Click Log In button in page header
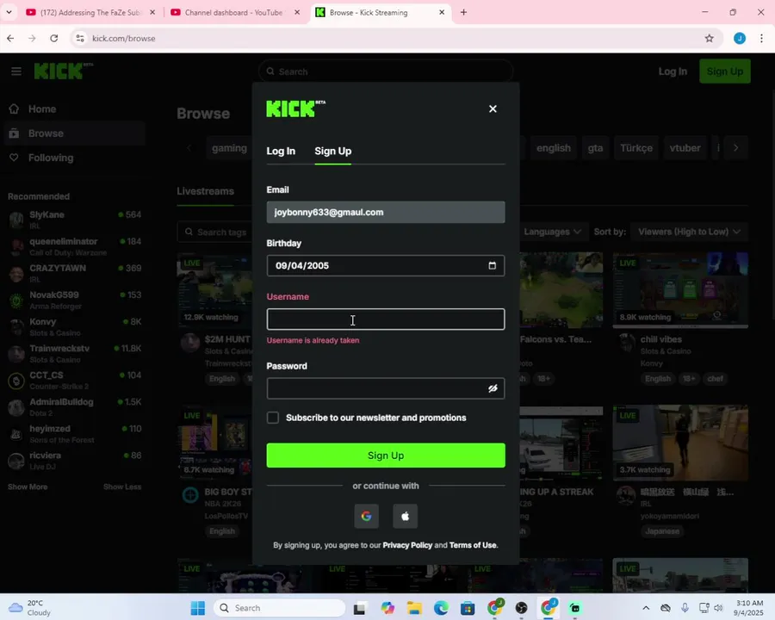 click(x=673, y=71)
